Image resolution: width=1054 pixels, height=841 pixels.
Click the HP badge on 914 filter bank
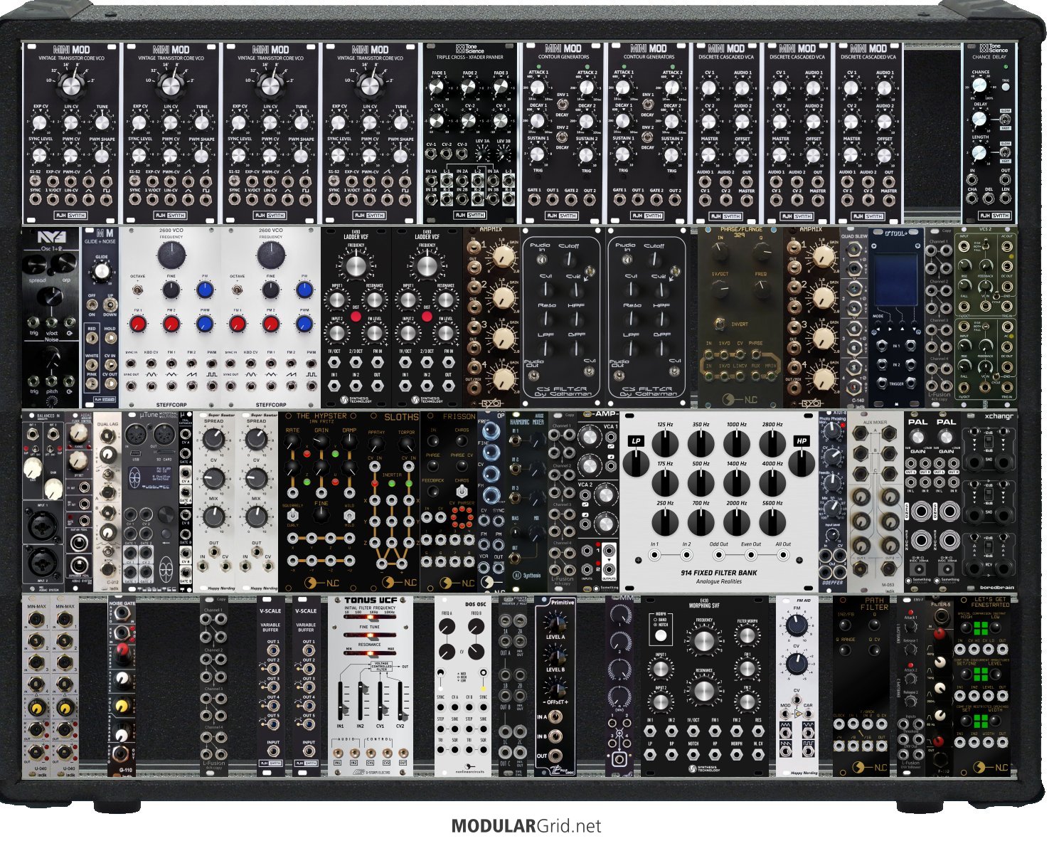[x=802, y=441]
